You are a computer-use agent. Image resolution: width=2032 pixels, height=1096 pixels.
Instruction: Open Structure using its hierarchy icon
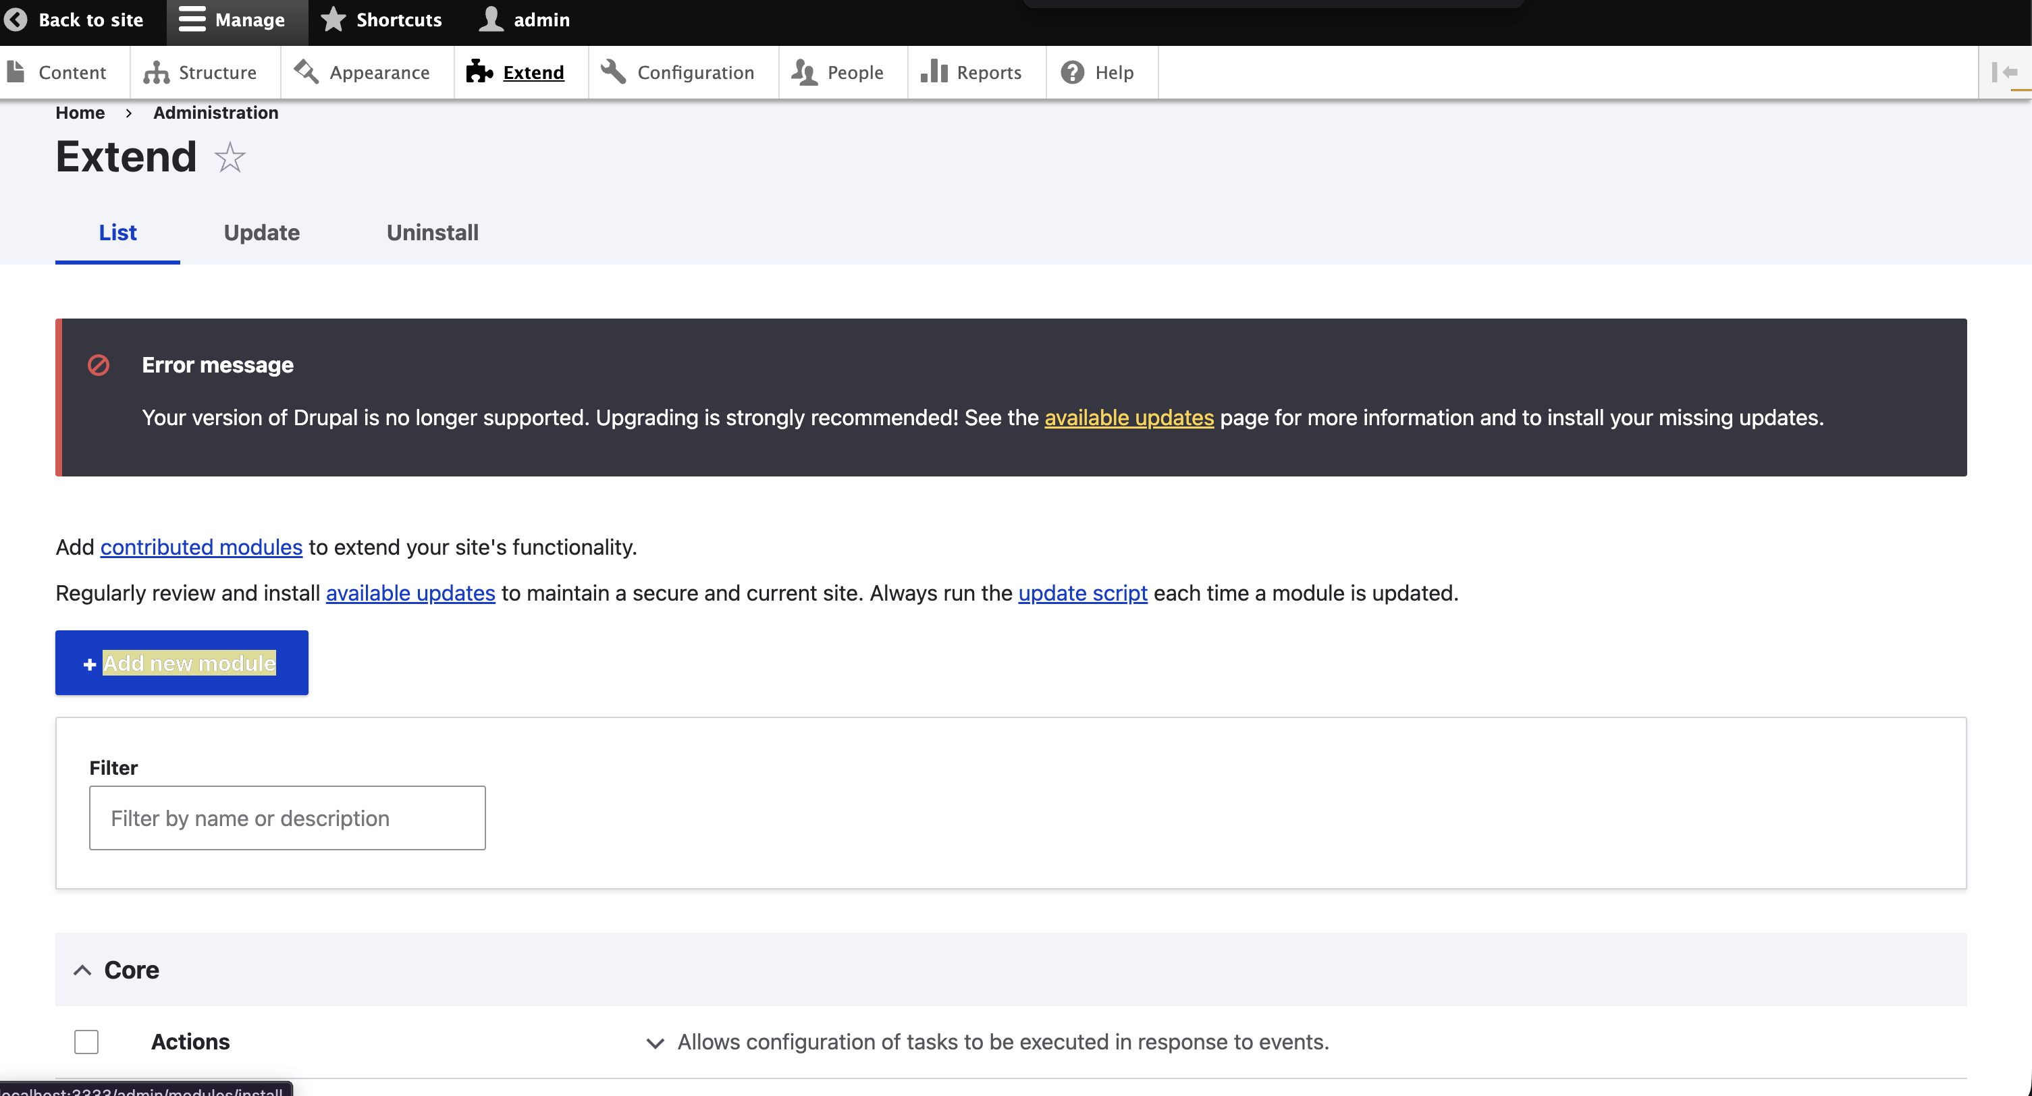[156, 72]
